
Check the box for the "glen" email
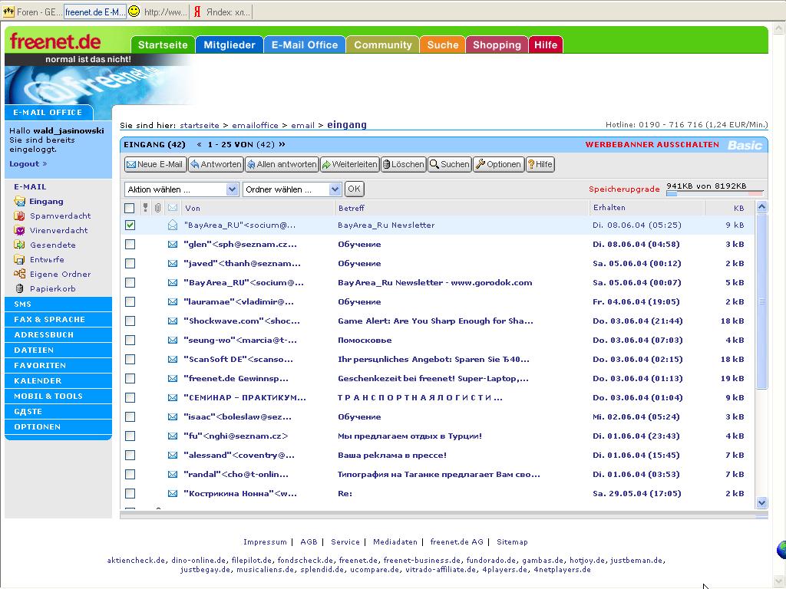tap(130, 245)
